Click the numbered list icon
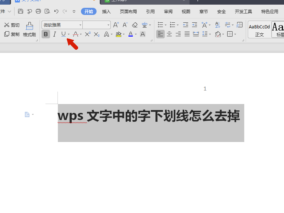284x213 pixels. [x=173, y=25]
